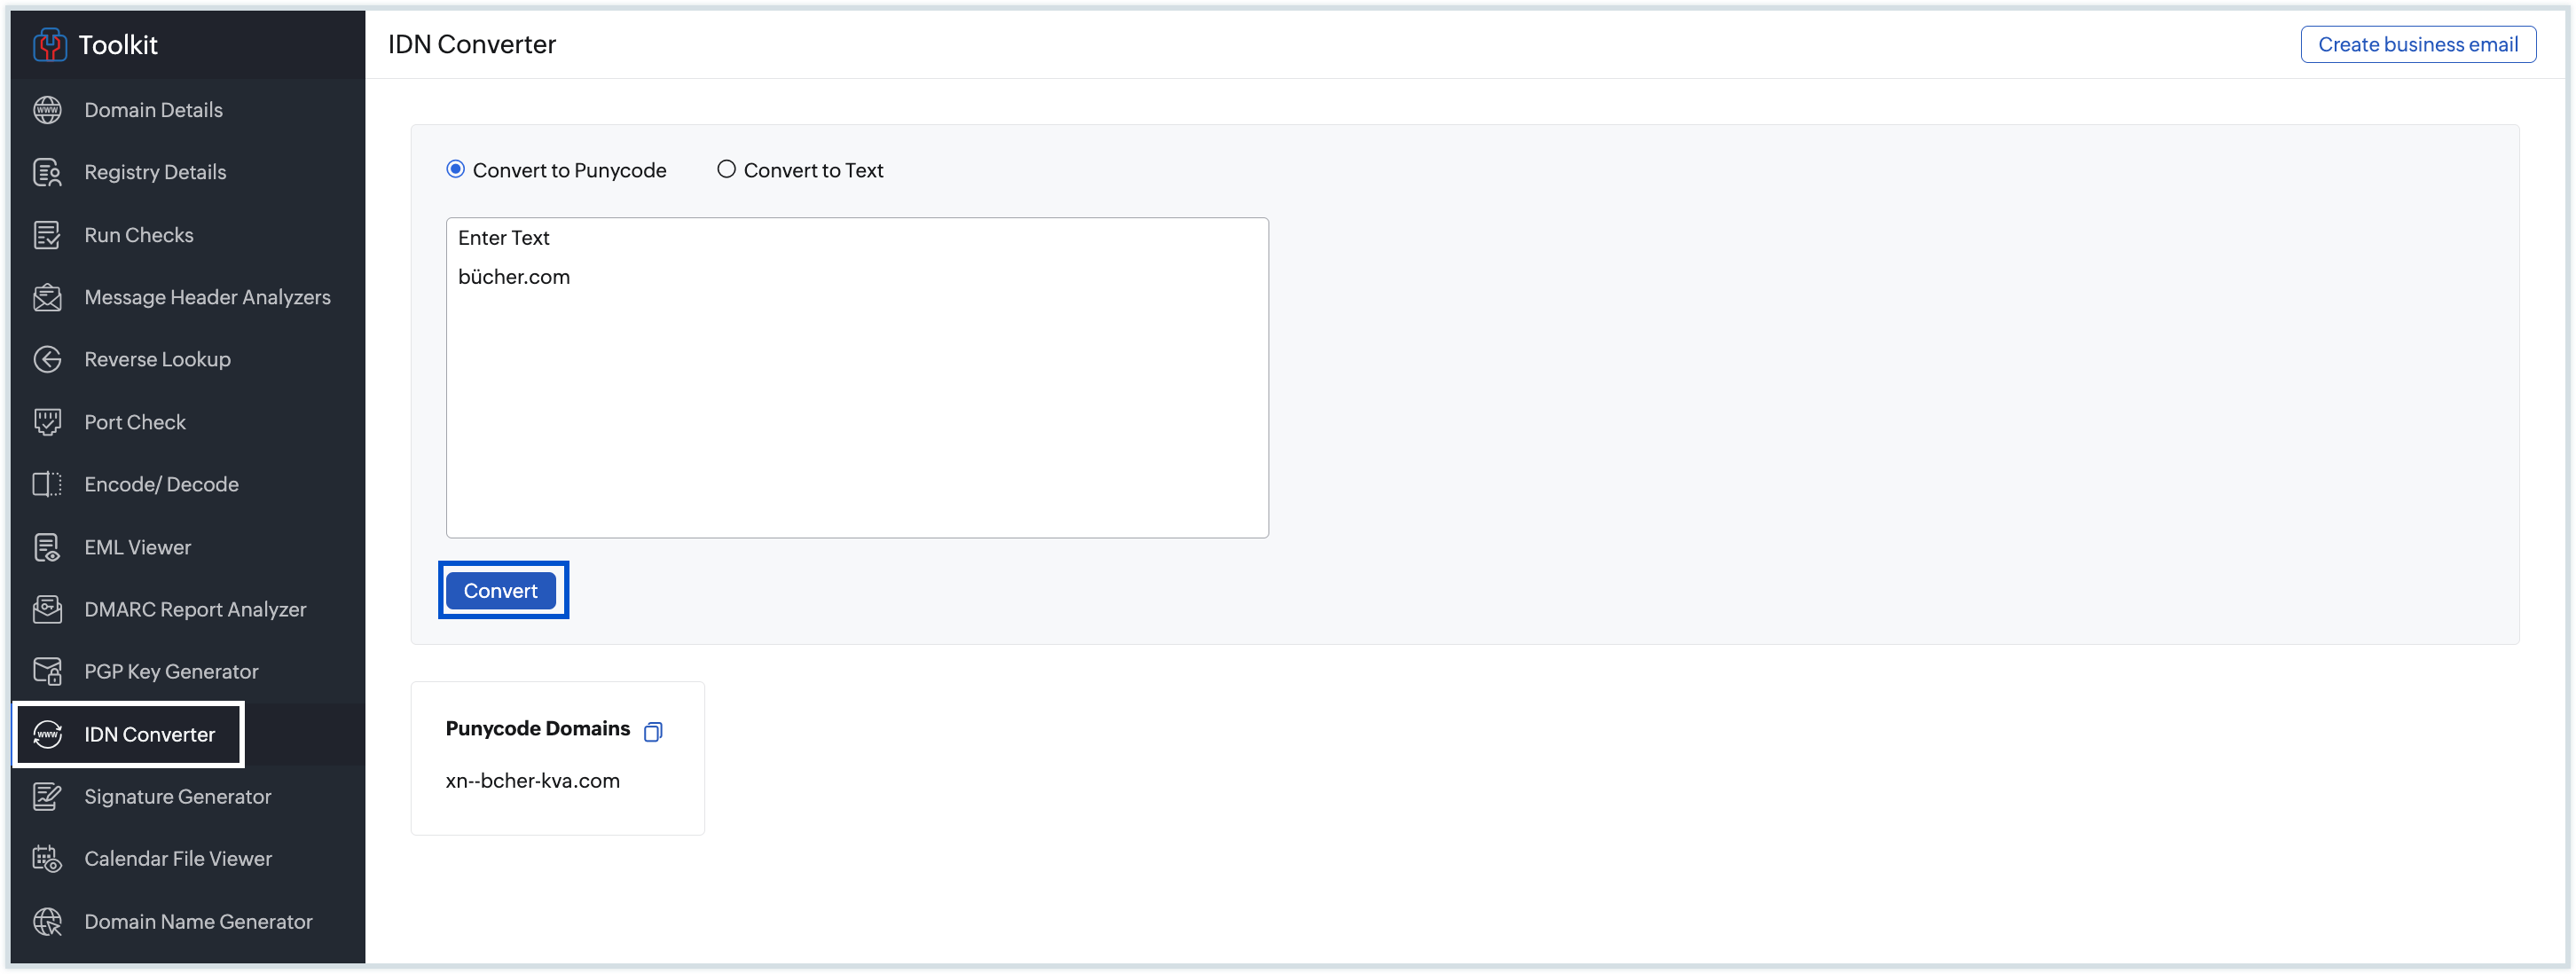The image size is (2576, 974).
Task: Click the Port Check icon
Action: click(x=47, y=422)
